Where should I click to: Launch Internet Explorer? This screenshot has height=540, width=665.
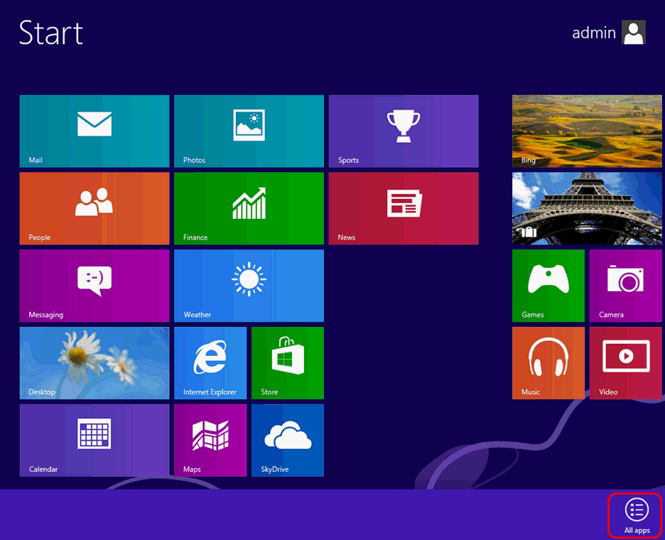(210, 363)
